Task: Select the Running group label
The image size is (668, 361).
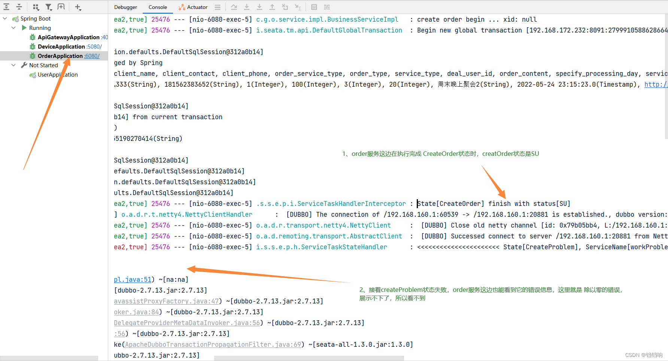Action: [40, 28]
